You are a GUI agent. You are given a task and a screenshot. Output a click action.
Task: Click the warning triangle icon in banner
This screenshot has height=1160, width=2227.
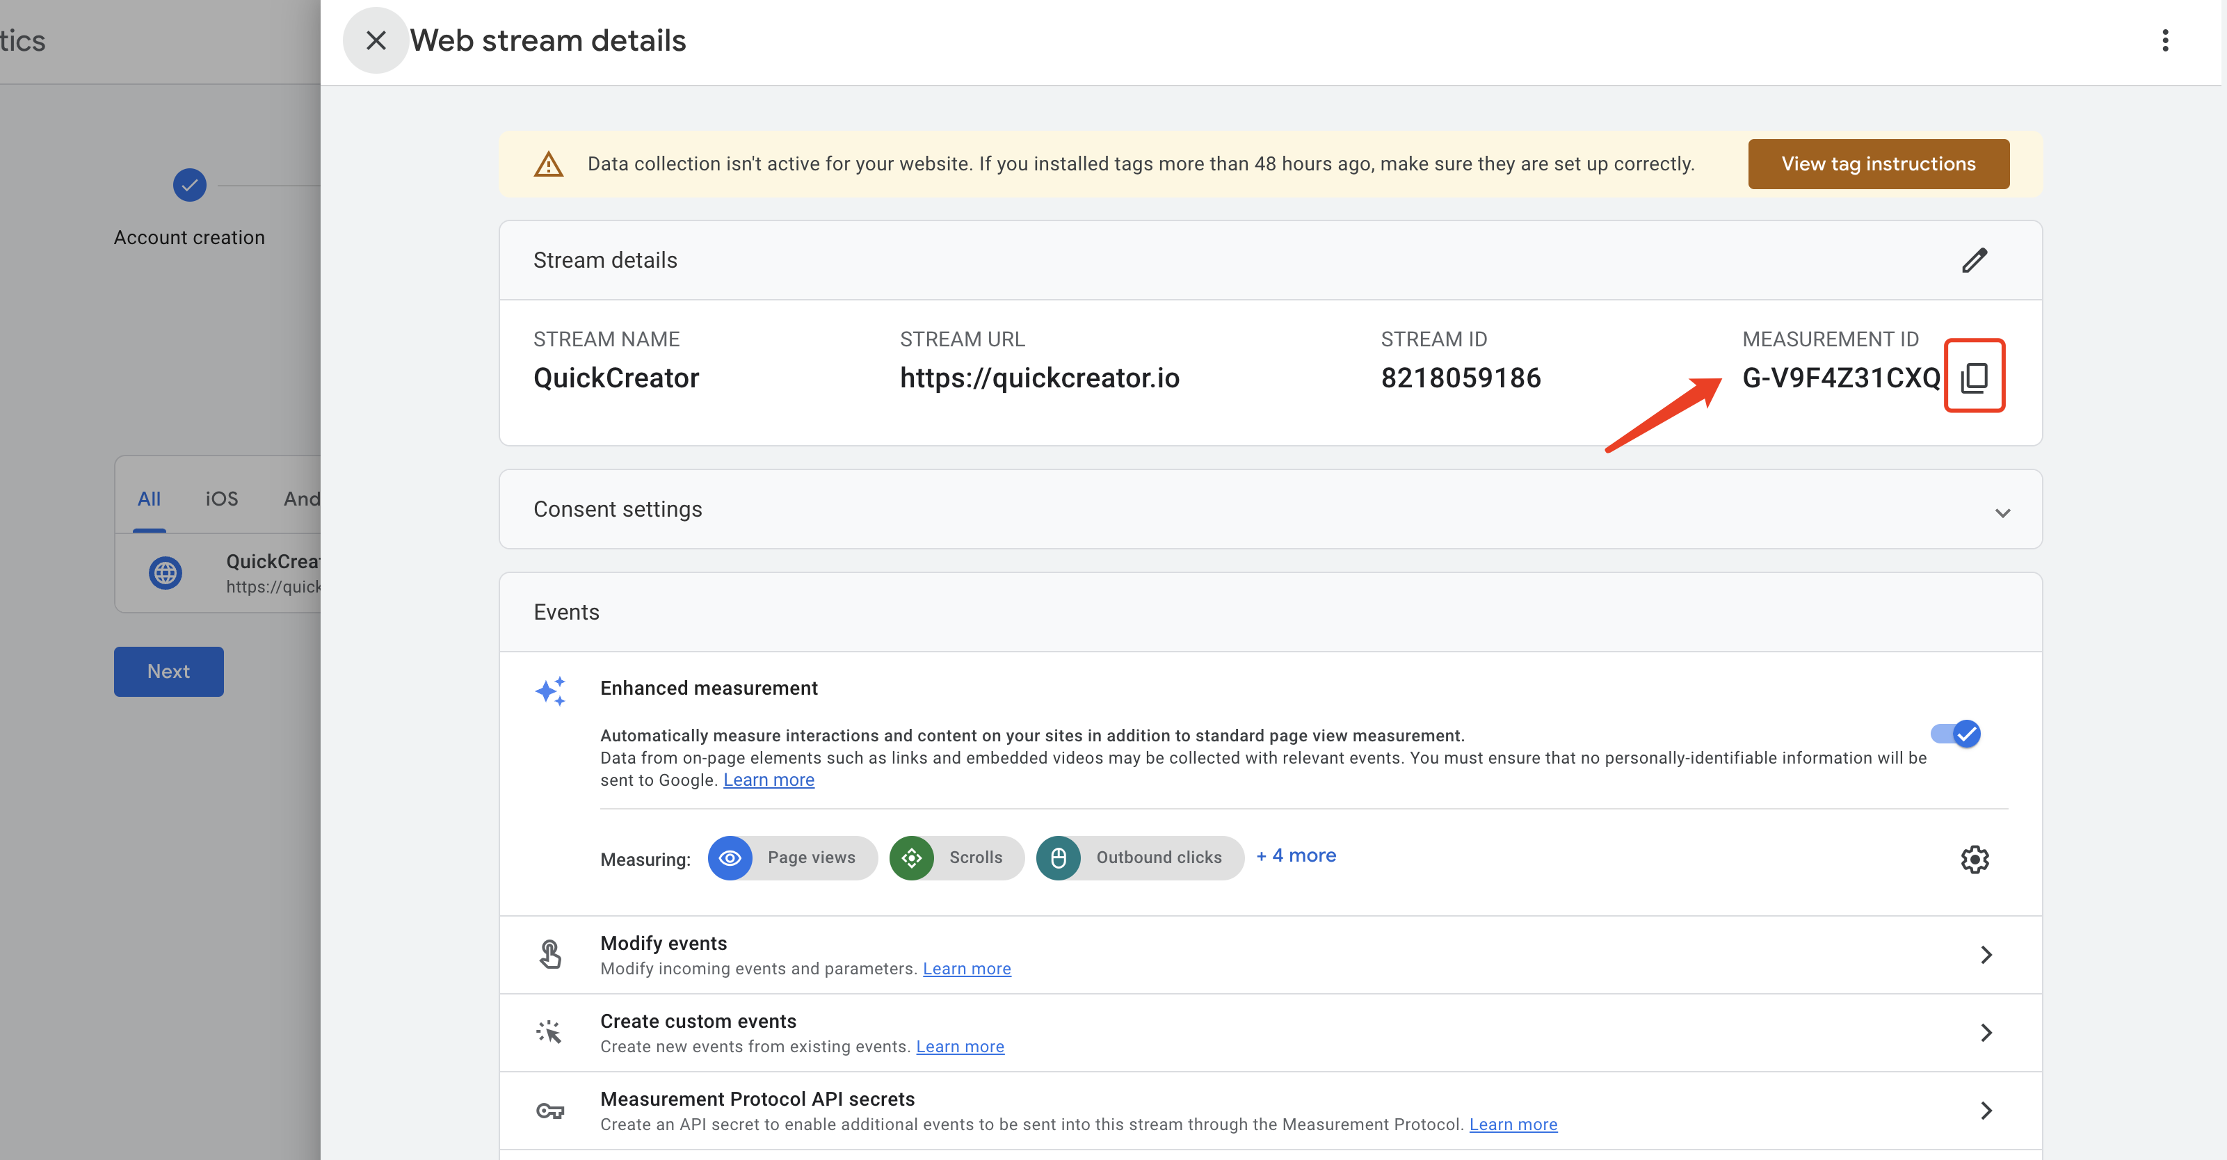548,164
